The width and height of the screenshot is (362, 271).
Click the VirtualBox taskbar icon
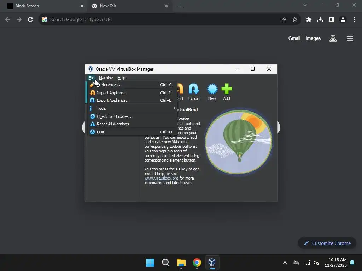click(x=212, y=263)
